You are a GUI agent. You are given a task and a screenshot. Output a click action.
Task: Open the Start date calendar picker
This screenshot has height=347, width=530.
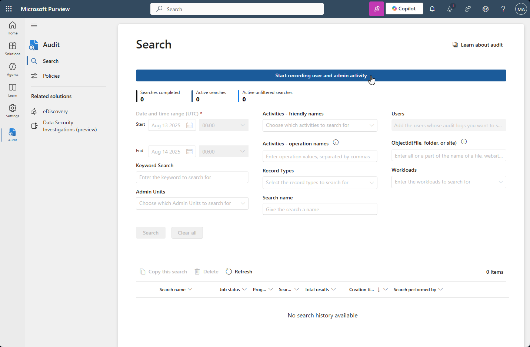[x=189, y=125]
